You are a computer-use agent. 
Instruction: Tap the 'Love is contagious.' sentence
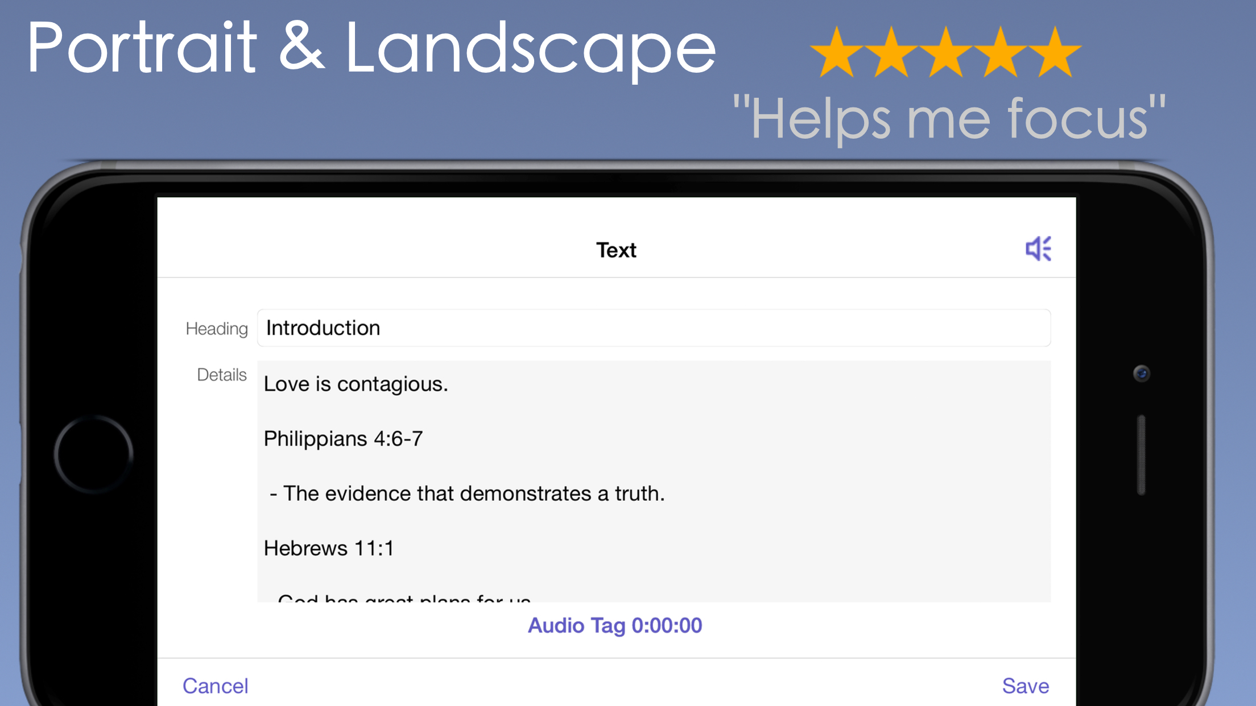click(x=356, y=384)
